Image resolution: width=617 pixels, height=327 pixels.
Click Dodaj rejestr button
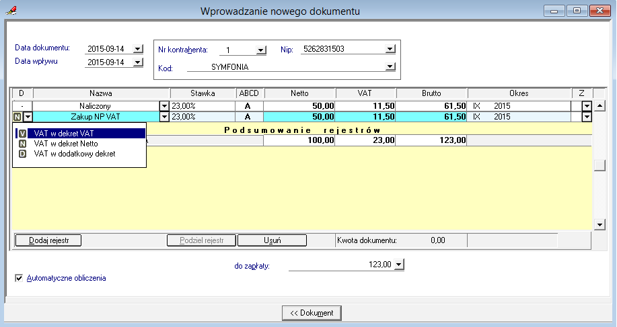coord(48,240)
